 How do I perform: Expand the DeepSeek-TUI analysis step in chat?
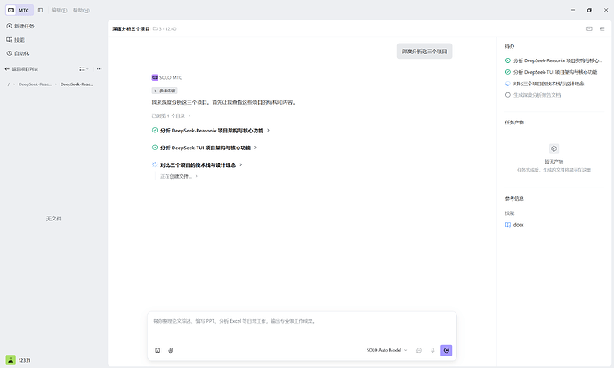point(205,148)
